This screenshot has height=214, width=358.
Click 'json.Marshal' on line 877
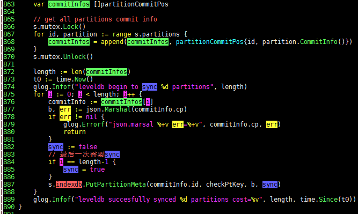tap(108, 109)
